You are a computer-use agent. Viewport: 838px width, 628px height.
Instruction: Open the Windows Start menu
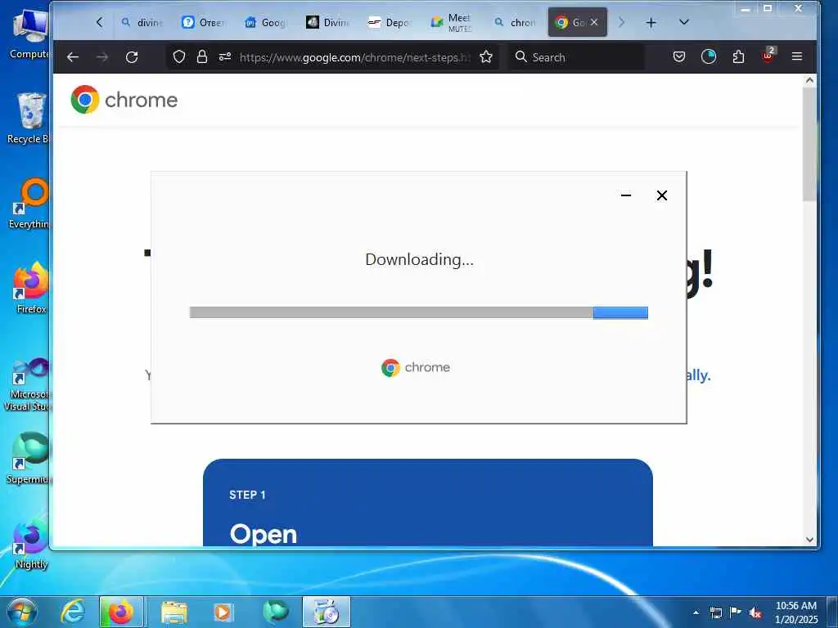(21, 612)
